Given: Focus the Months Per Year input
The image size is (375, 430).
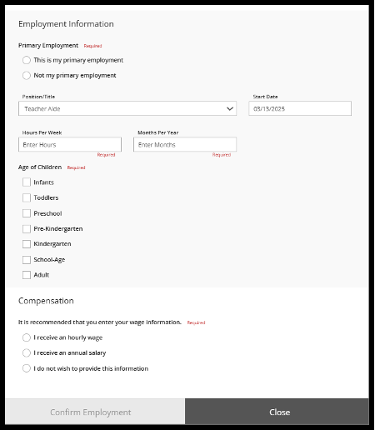Looking at the screenshot, I should pyautogui.click(x=185, y=144).
